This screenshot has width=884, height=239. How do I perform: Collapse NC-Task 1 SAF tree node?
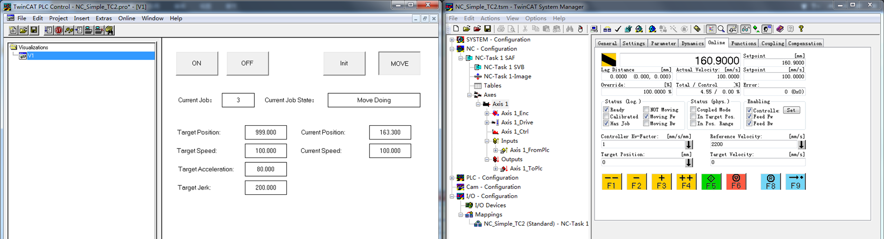pos(461,58)
